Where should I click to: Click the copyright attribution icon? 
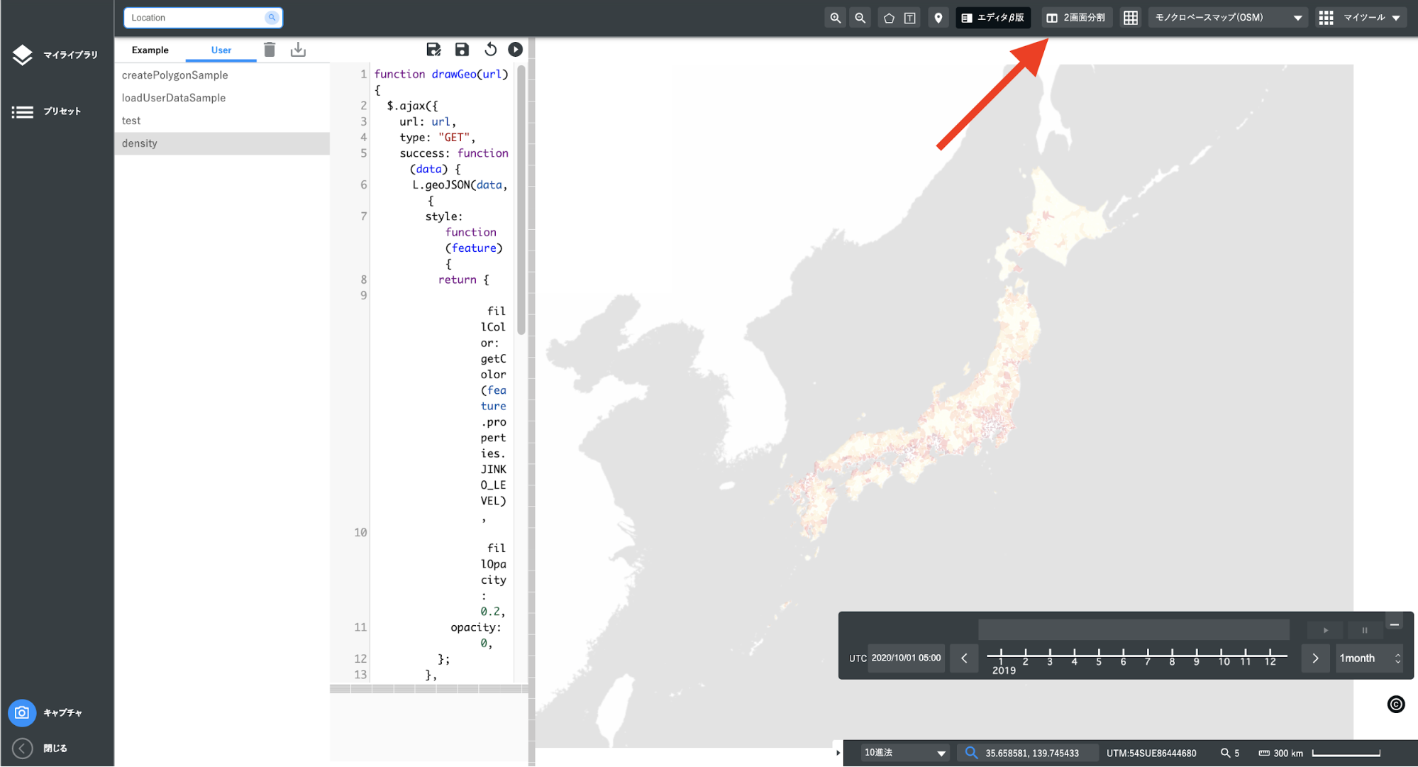[1396, 704]
